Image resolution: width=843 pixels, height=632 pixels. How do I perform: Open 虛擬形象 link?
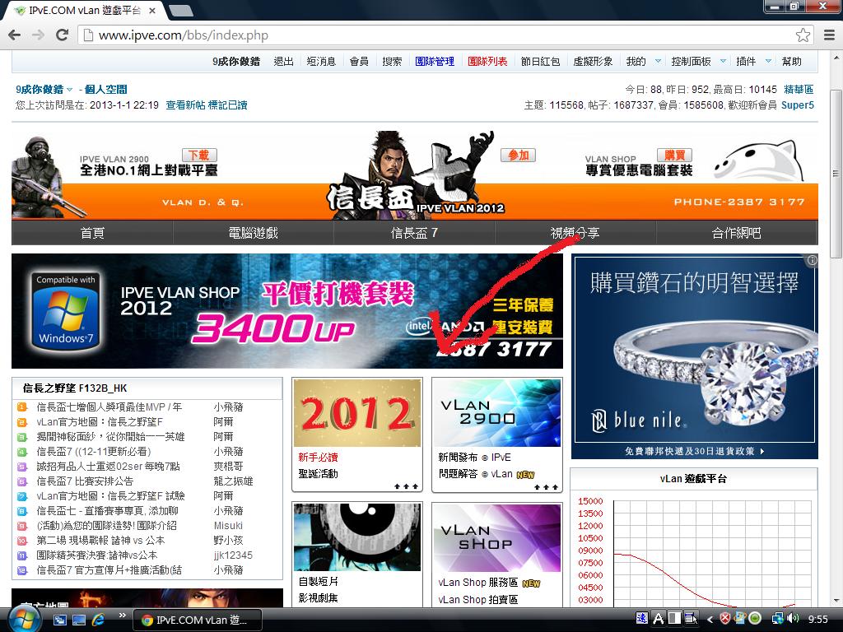pos(593,61)
